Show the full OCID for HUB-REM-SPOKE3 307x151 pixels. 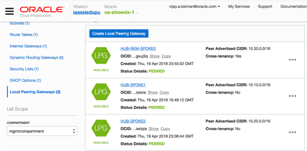pos(154,56)
